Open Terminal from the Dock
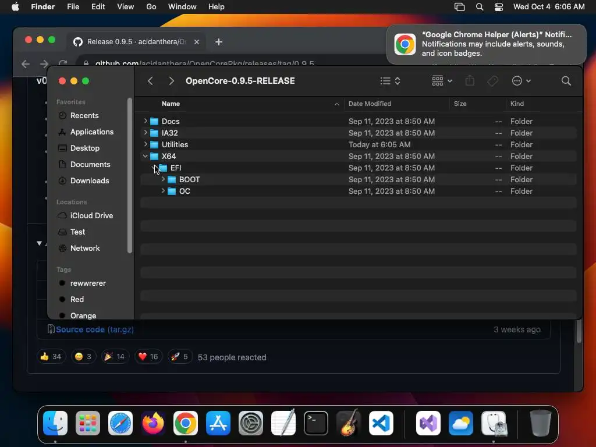 (316, 423)
